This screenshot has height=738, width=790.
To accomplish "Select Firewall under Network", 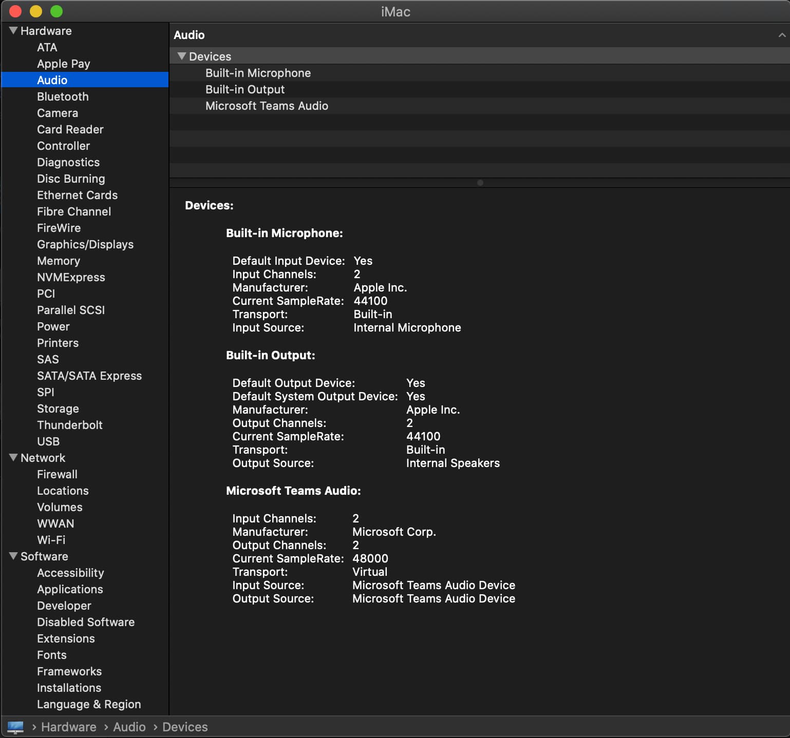I will pyautogui.click(x=57, y=474).
